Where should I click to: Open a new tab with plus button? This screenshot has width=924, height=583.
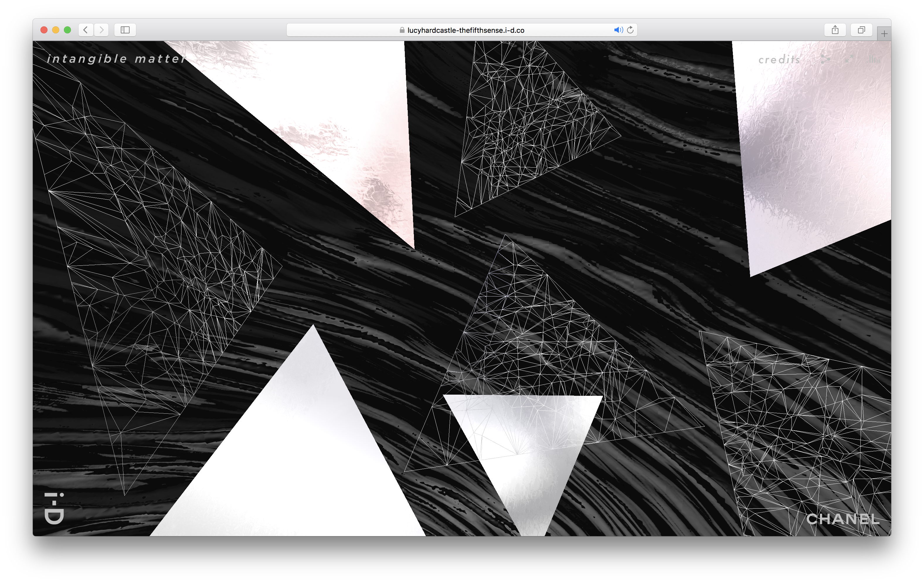[x=884, y=34]
